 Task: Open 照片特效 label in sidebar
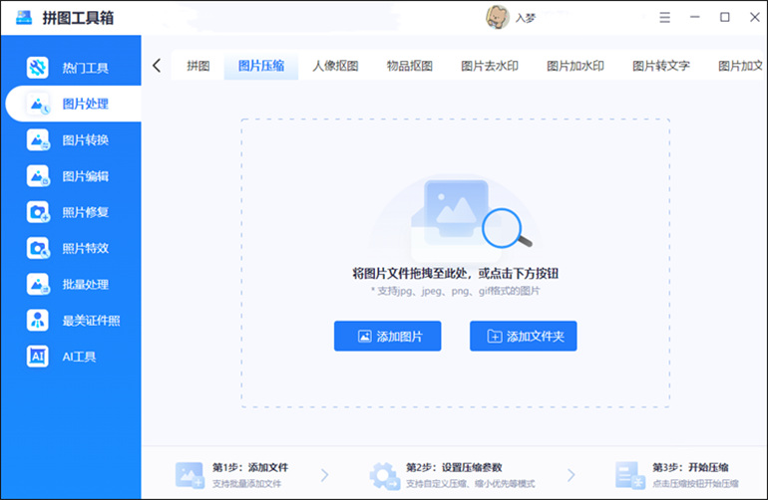pos(85,249)
